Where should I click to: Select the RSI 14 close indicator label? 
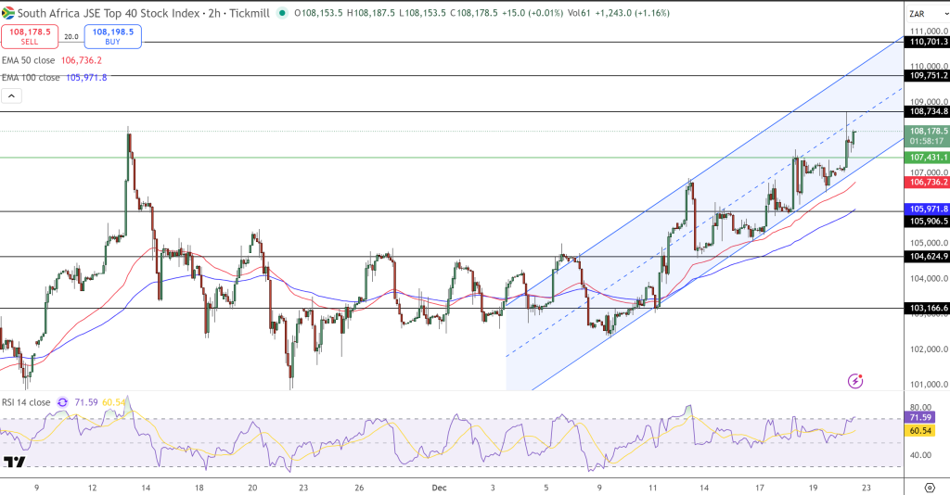coord(26,402)
